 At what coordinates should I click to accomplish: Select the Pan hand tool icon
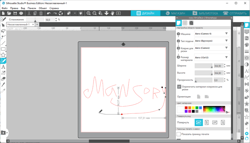(112, 13)
